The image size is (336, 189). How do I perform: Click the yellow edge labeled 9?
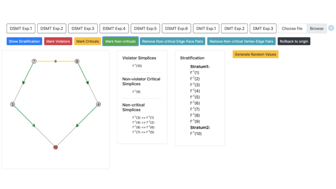(x=55, y=61)
